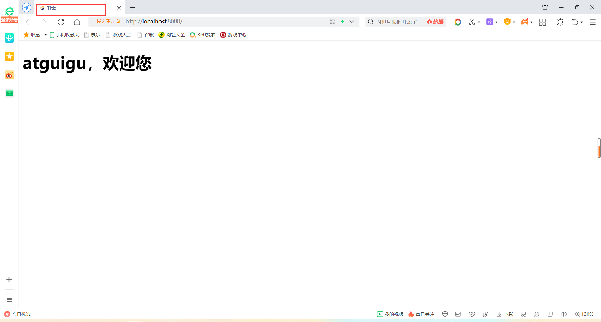Open the Weibo sidebar icon
The width and height of the screenshot is (601, 322).
pos(9,75)
